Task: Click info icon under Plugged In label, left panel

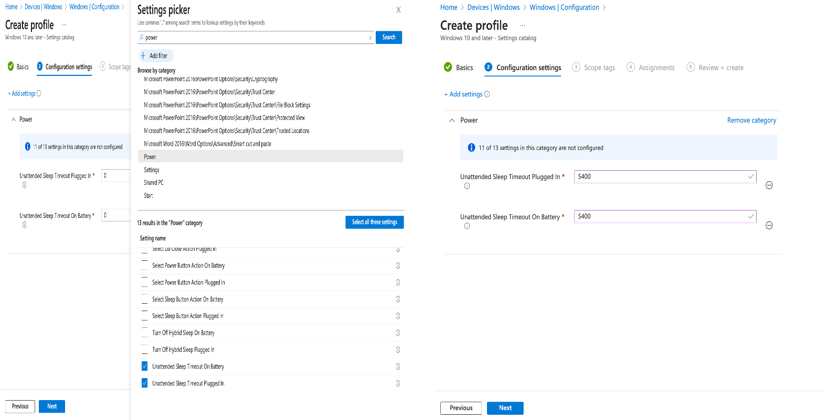Action: pos(24,185)
